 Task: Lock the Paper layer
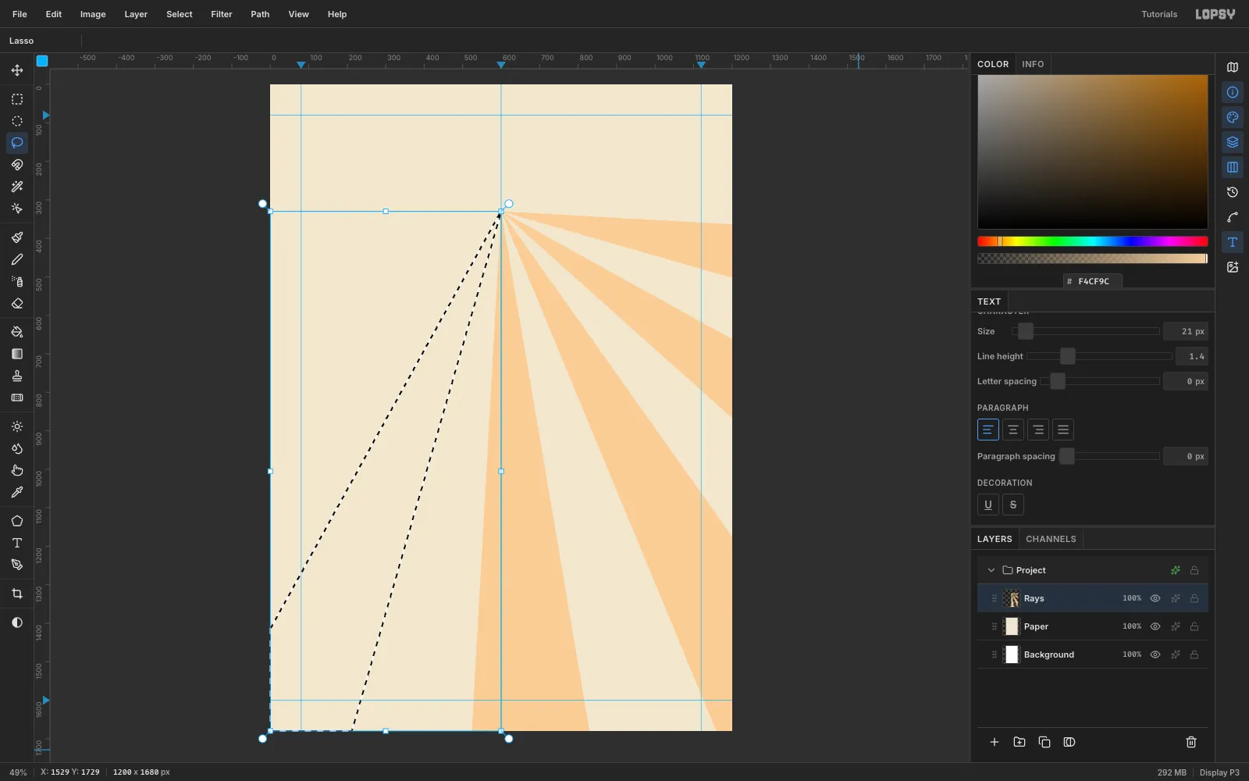point(1194,626)
